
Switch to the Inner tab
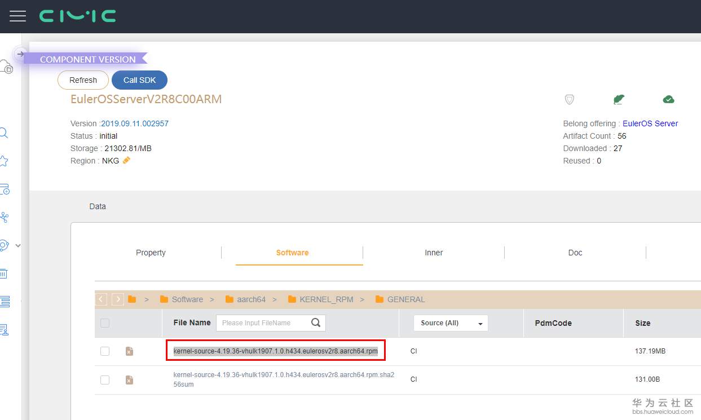[434, 253]
